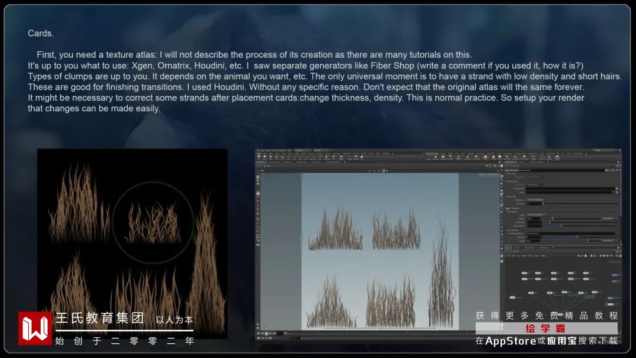
Task: Select the pink node at network's right edge
Action: (614, 281)
